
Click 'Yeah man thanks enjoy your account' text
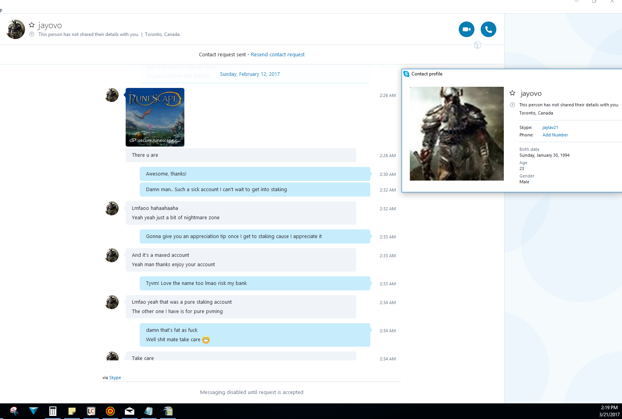pyautogui.click(x=173, y=265)
